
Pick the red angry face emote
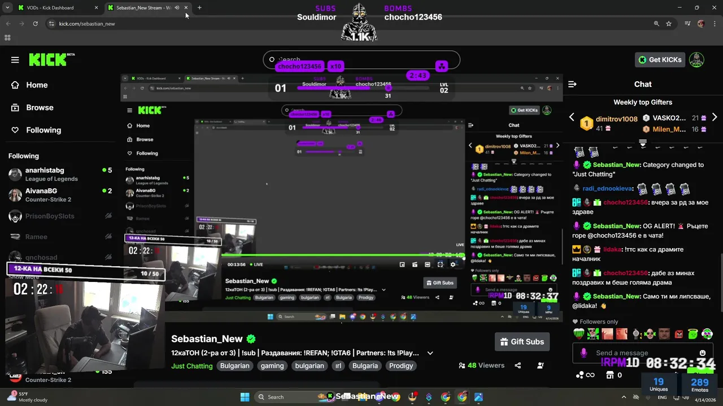tap(678, 334)
